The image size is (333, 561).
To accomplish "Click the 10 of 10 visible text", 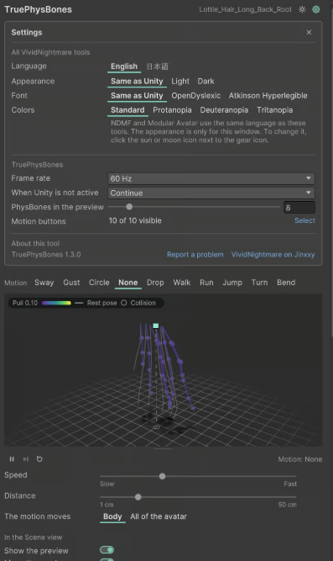I will pos(135,220).
